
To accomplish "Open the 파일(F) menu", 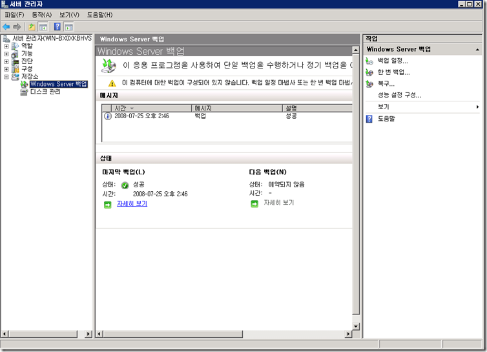I will click(x=14, y=15).
